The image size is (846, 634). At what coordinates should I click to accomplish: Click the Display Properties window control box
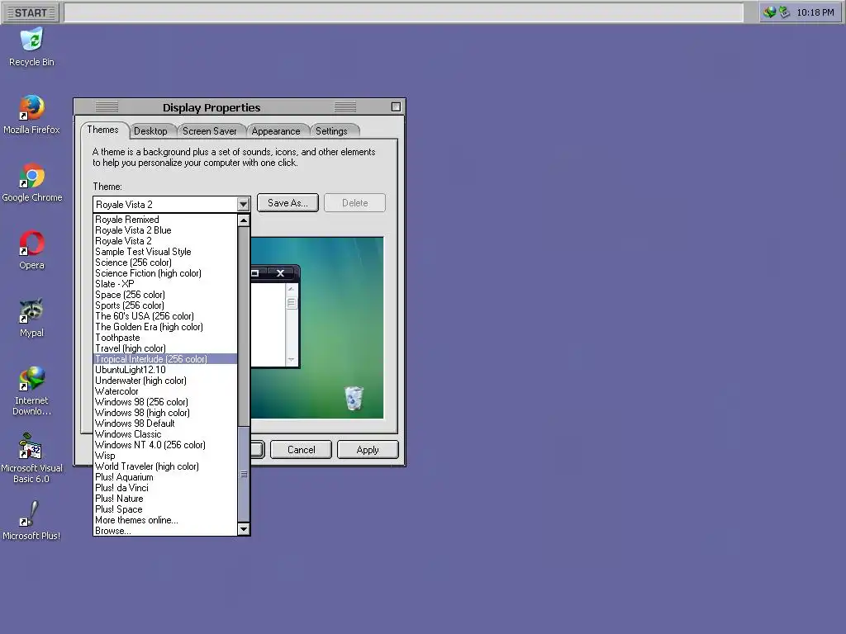(396, 106)
